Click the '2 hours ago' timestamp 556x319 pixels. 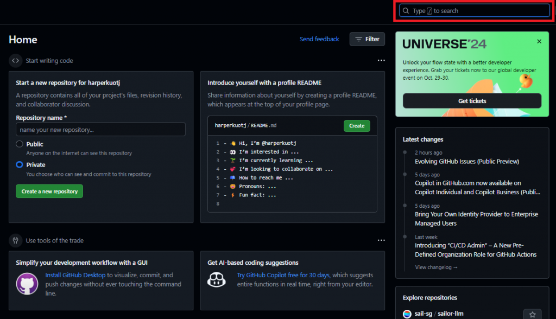(428, 152)
